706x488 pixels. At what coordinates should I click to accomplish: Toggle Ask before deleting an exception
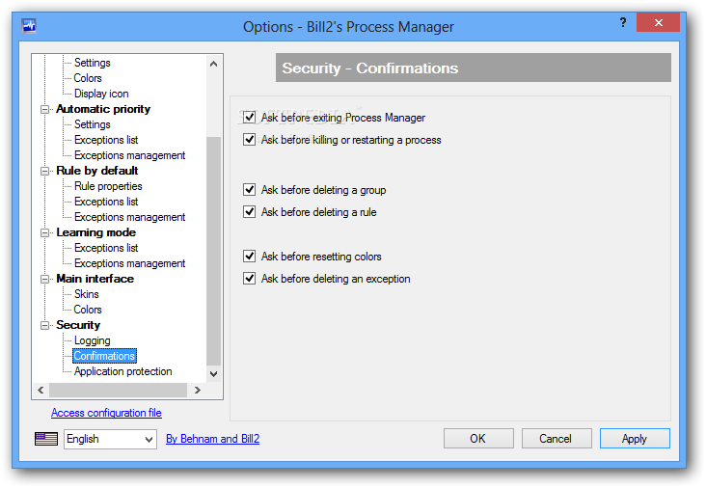coord(249,278)
